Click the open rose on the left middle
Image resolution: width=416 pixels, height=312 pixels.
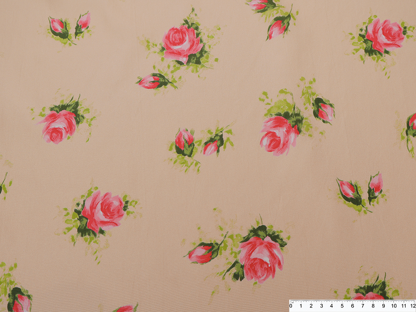coord(59,126)
